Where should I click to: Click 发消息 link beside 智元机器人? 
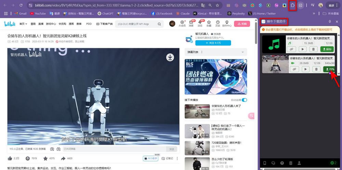(x=216, y=34)
